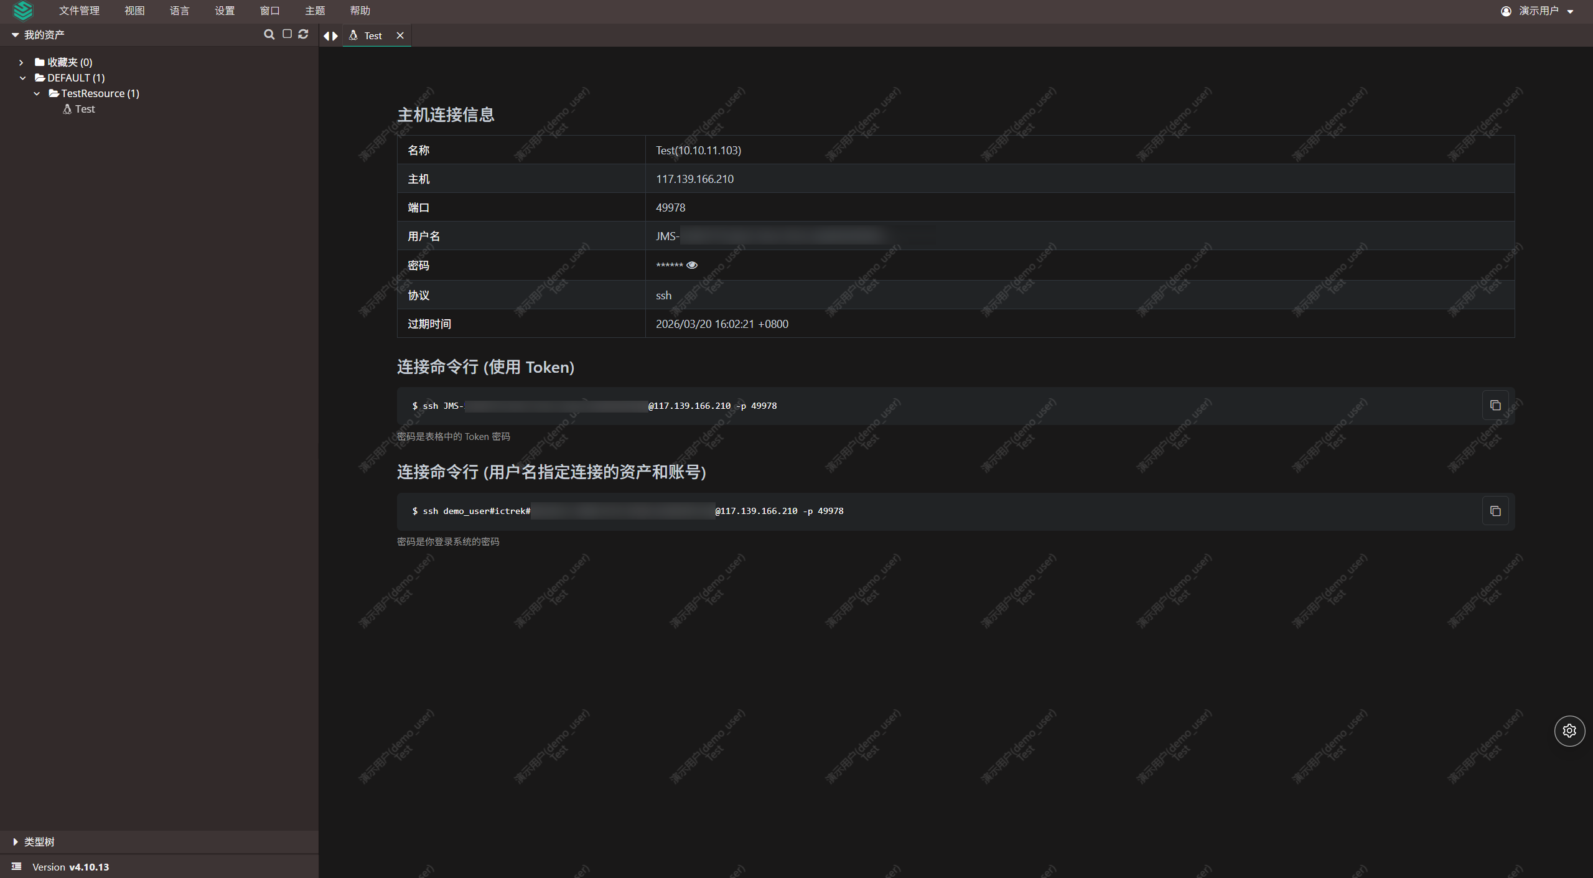Click the Linux icon beside Test asset
The width and height of the screenshot is (1593, 878).
click(67, 109)
